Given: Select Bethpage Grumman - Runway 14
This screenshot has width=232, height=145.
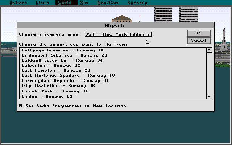Looking at the screenshot, I should pyautogui.click(x=62, y=50).
